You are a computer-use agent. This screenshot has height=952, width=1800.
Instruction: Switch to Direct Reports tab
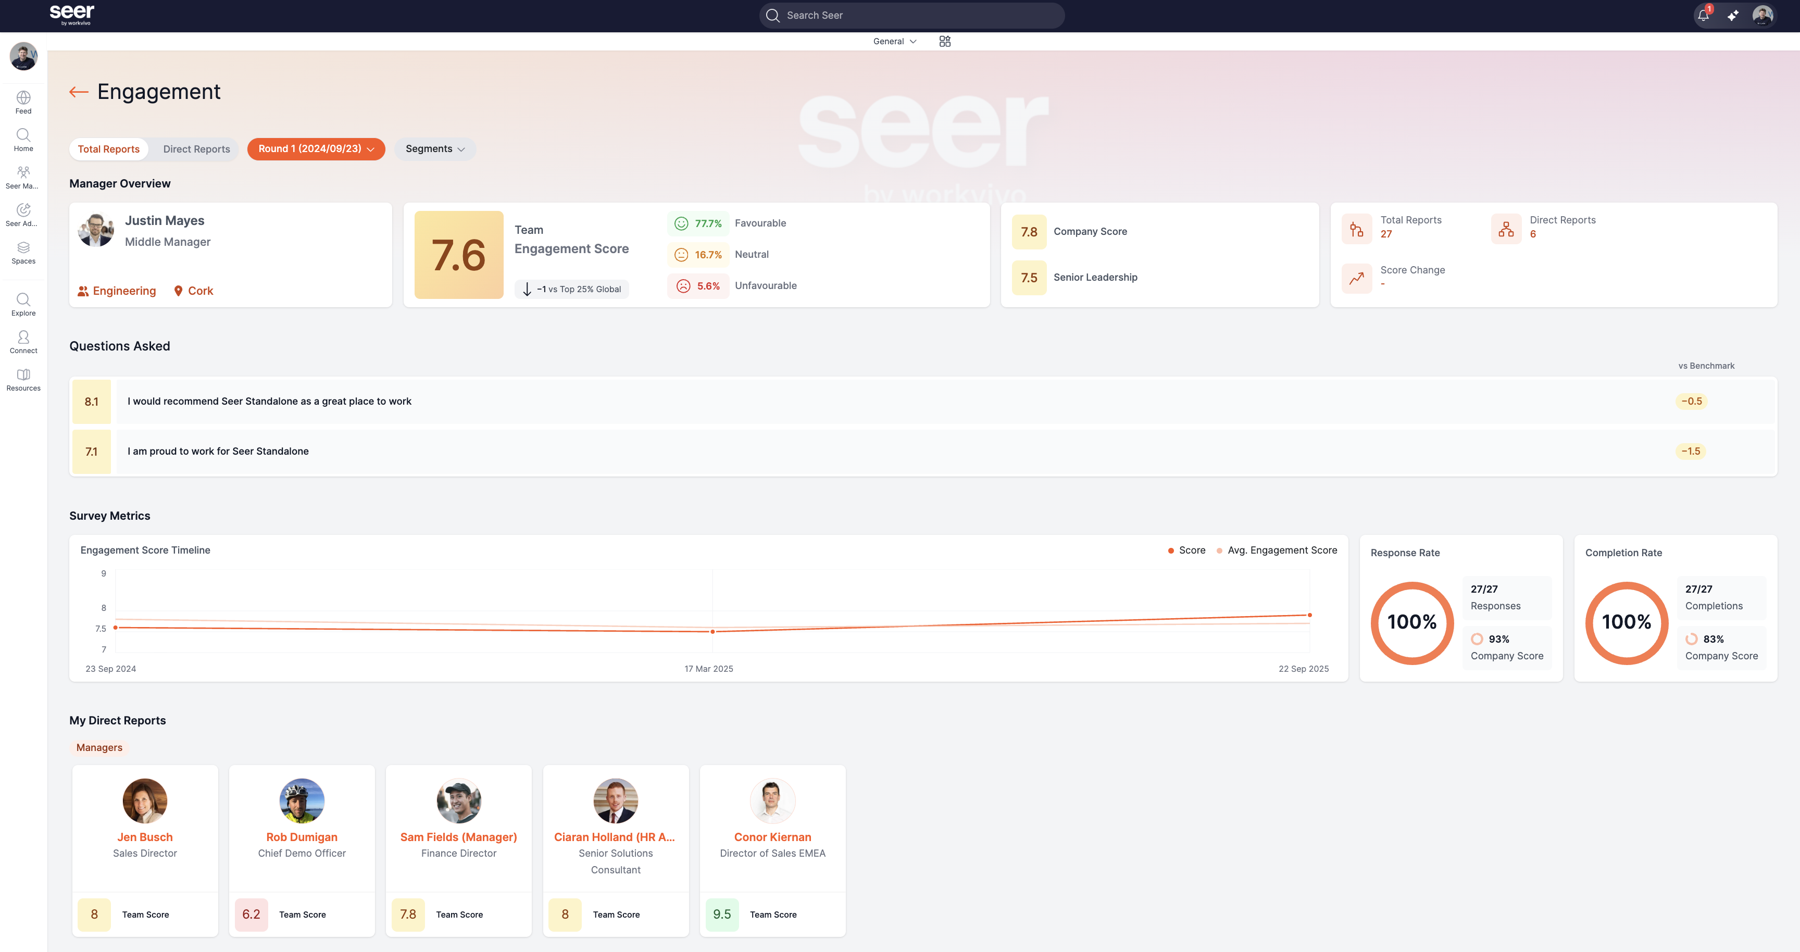(x=196, y=149)
